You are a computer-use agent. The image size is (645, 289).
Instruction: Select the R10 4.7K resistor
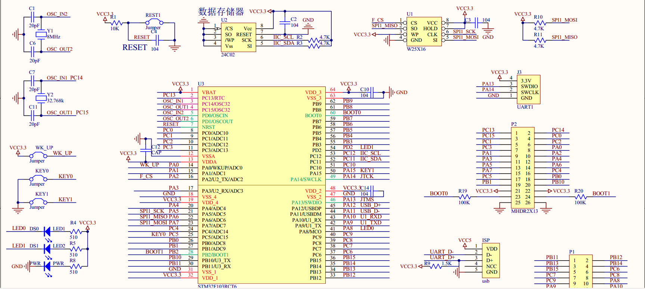pyautogui.click(x=540, y=23)
